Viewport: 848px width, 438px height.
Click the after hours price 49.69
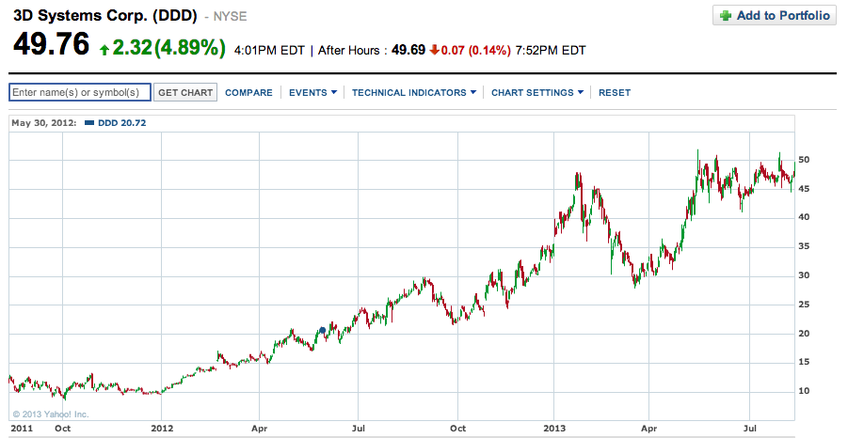(408, 49)
